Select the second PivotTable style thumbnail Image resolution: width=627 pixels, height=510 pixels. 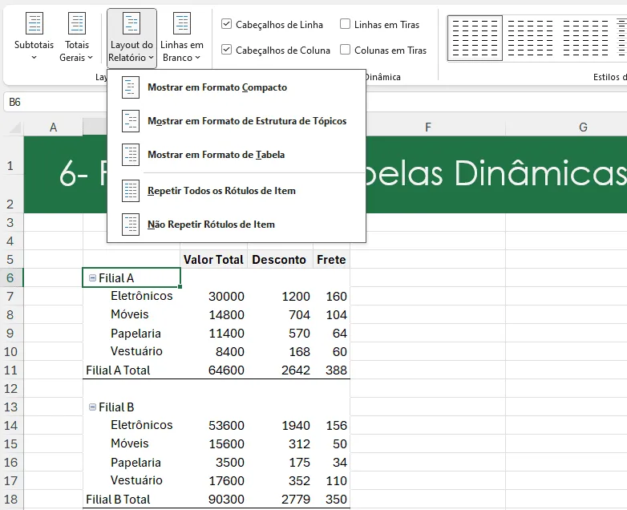(x=530, y=38)
